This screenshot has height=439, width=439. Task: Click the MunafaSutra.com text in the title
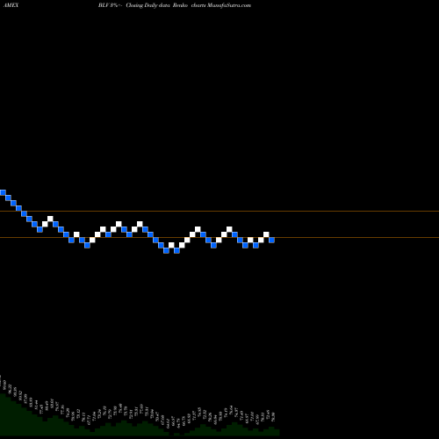click(229, 5)
